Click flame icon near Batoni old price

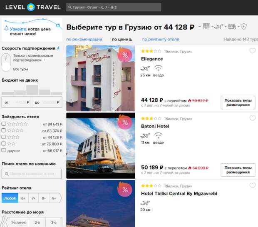[x=190, y=168]
